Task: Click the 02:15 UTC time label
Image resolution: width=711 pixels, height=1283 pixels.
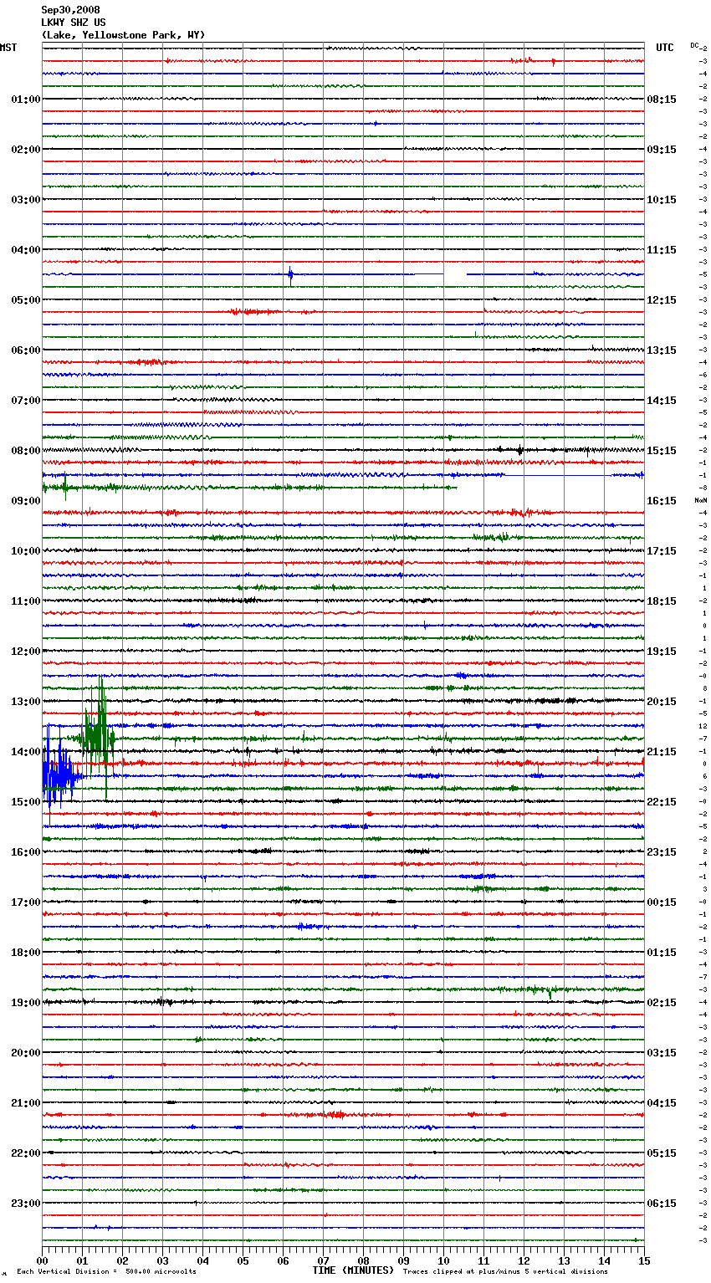Action: [662, 1003]
